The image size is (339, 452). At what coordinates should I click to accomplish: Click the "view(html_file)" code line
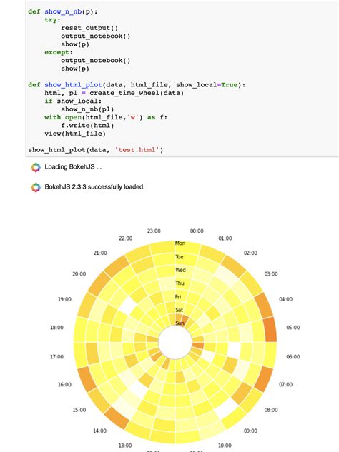tap(75, 134)
